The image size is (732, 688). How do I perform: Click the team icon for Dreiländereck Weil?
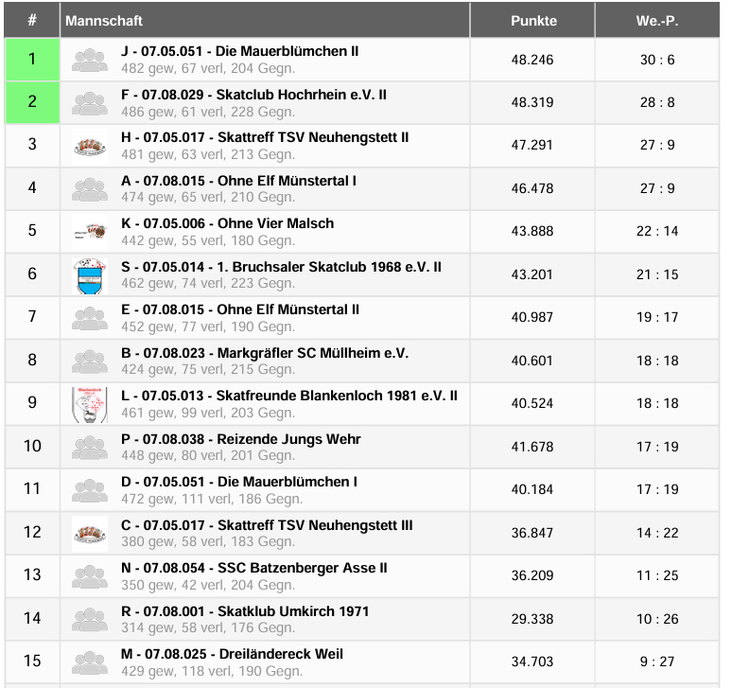(x=90, y=662)
